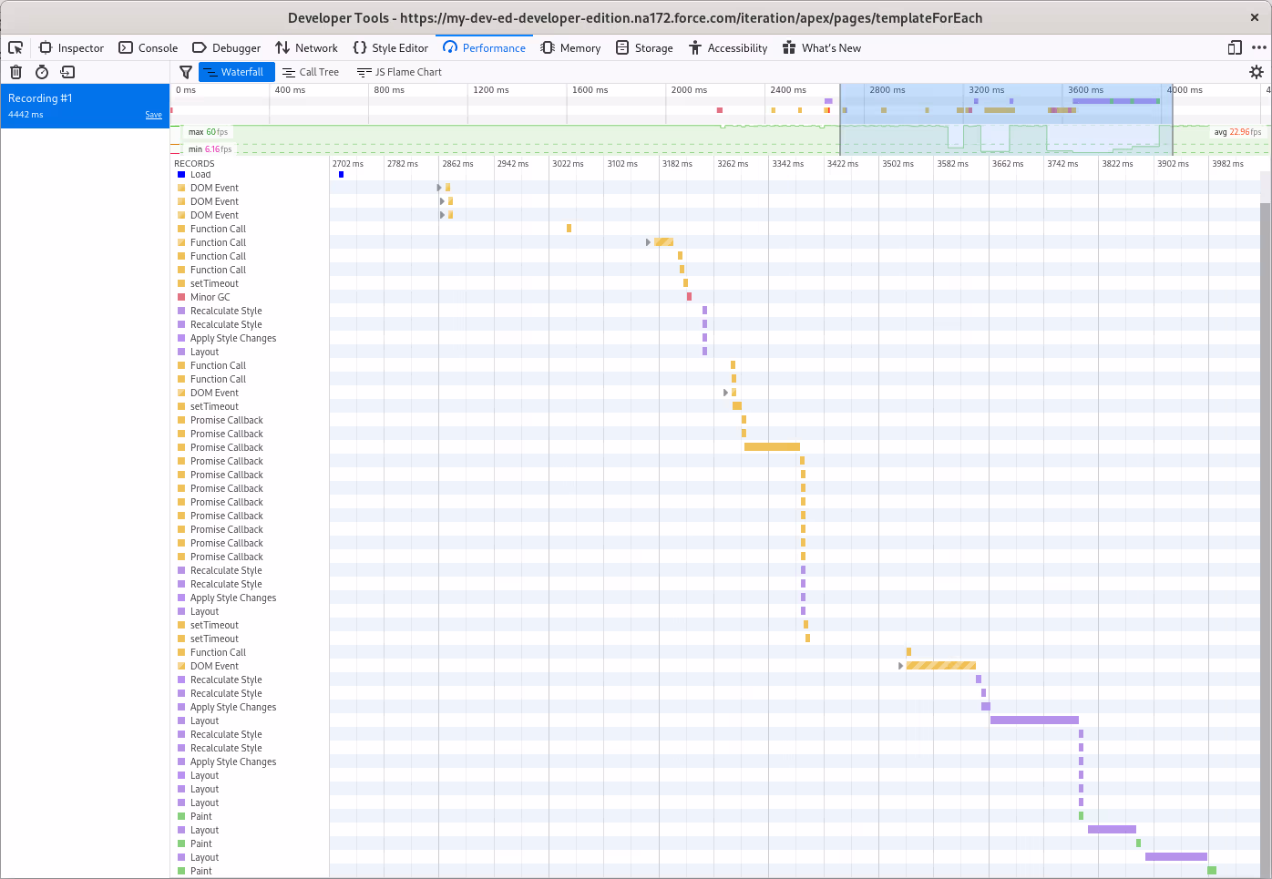The image size is (1272, 879).
Task: Click the first Paint marker bar
Action: point(1081,816)
